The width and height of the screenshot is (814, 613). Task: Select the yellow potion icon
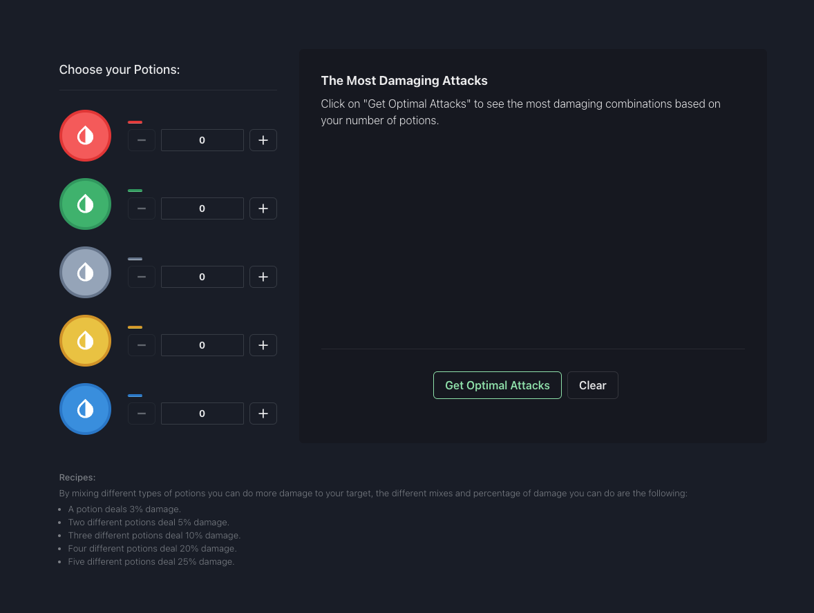[x=85, y=340]
